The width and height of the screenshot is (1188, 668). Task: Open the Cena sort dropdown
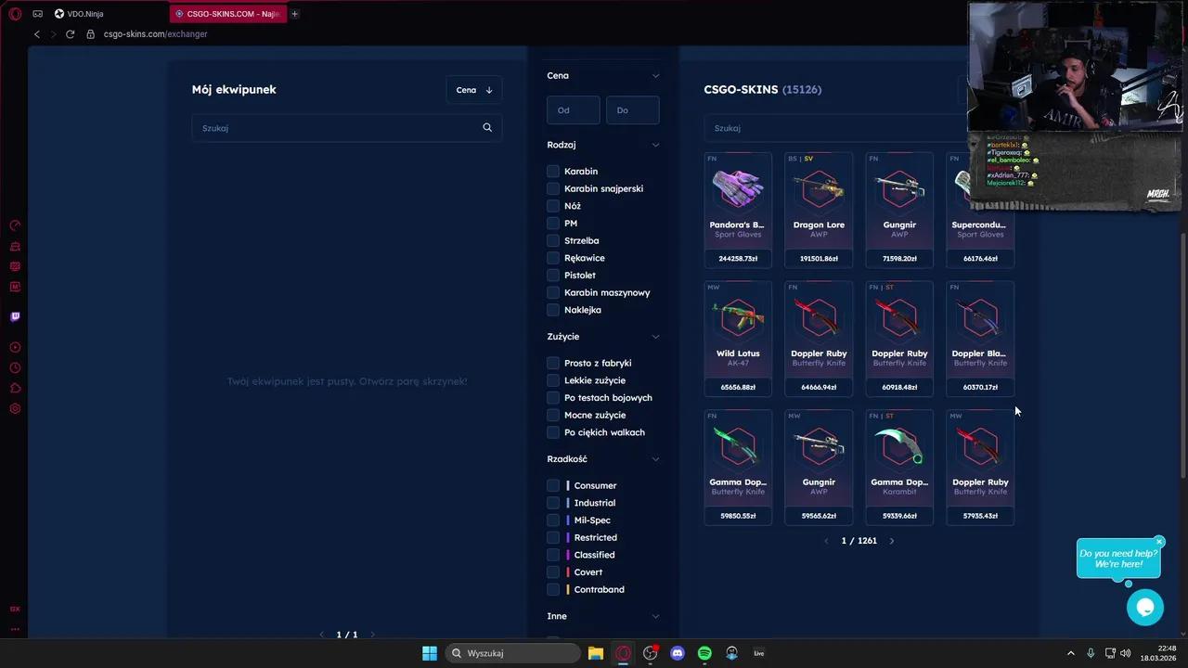pyautogui.click(x=474, y=90)
